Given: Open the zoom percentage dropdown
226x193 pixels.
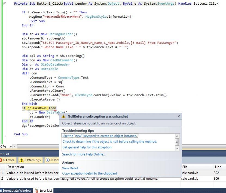Looking at the screenshot, I should point(11,147).
